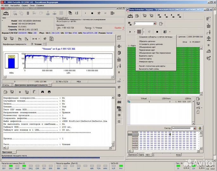Select Обрезать цепочки menu item
This screenshot has width=217, height=171.
click(147, 41)
